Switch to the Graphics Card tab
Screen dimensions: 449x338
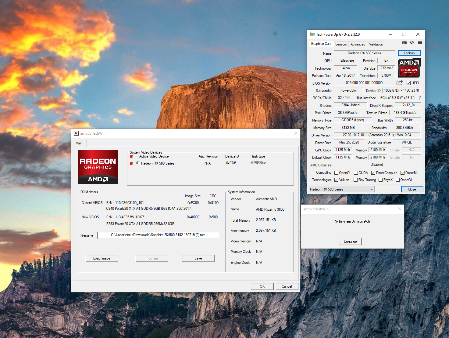pyautogui.click(x=321, y=44)
